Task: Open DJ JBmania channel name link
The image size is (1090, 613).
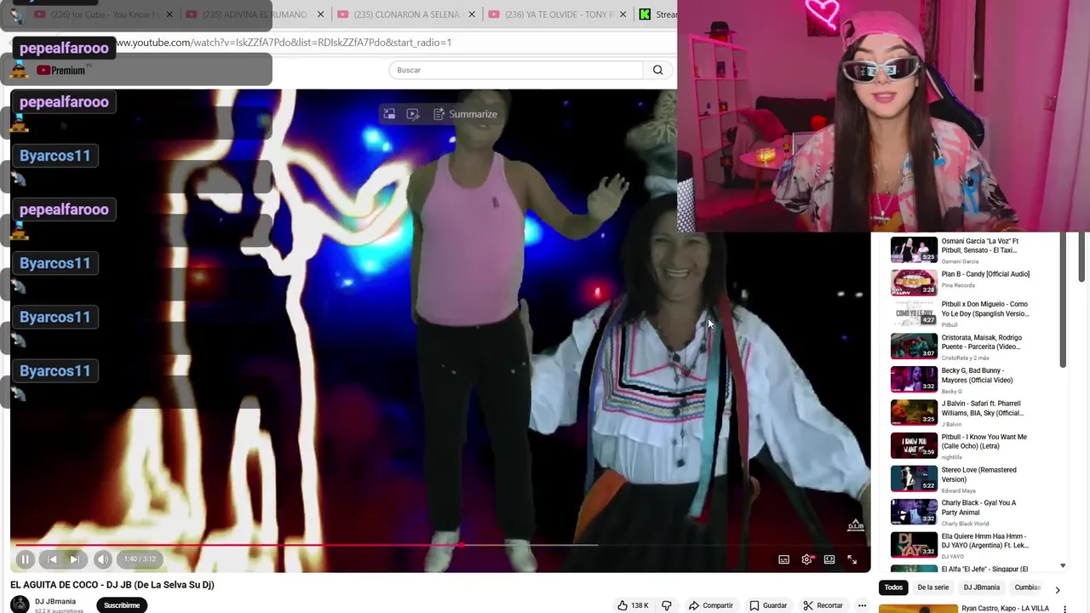Action: tap(55, 601)
